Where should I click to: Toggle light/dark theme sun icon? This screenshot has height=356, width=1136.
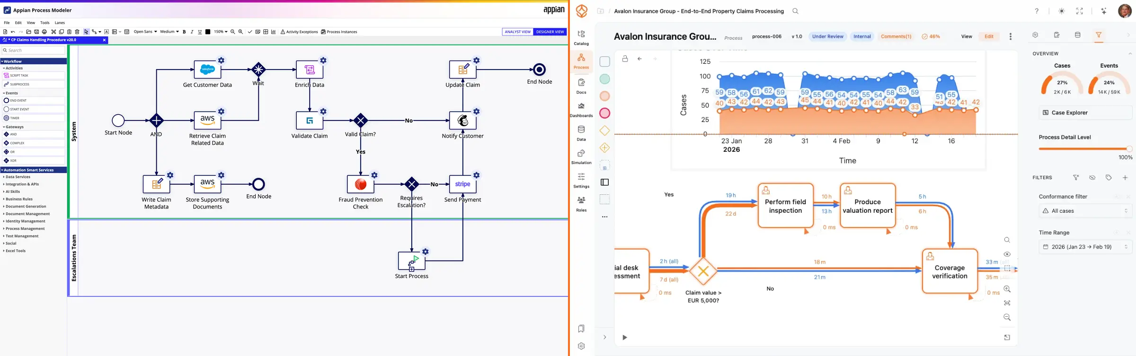[x=1062, y=11]
